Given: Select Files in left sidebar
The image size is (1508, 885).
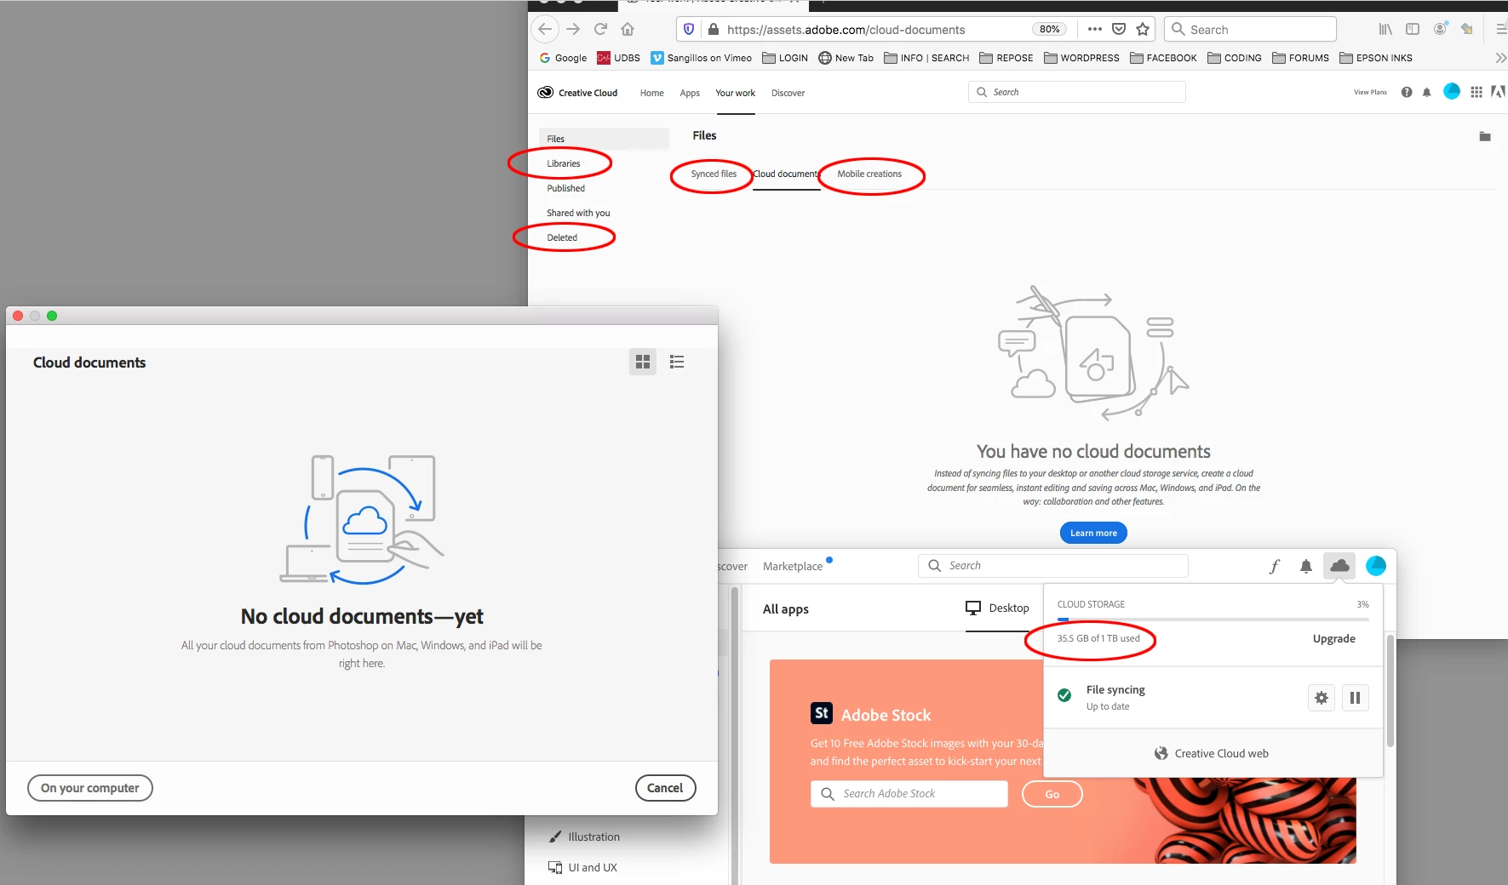Looking at the screenshot, I should [604, 139].
